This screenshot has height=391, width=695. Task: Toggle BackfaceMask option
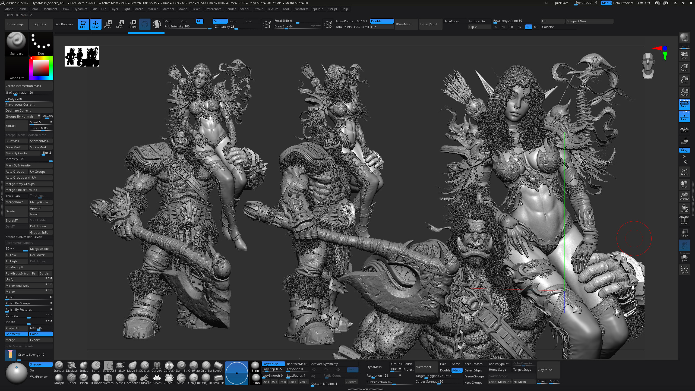[x=296, y=364]
